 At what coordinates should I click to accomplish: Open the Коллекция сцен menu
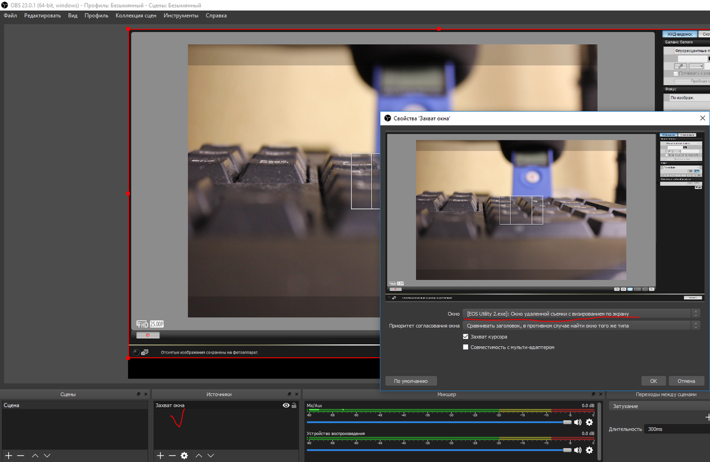[x=136, y=15]
